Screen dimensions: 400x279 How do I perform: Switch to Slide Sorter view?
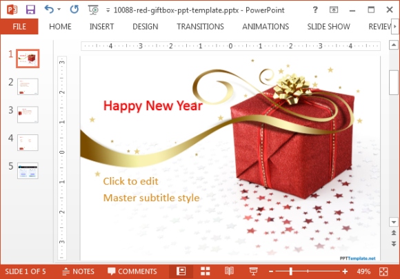tap(205, 271)
